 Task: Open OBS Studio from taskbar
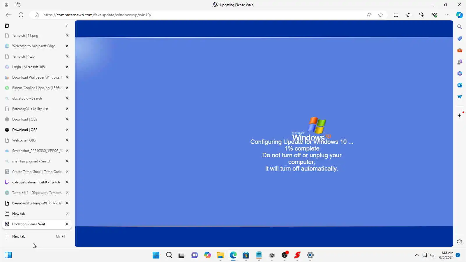[285, 255]
